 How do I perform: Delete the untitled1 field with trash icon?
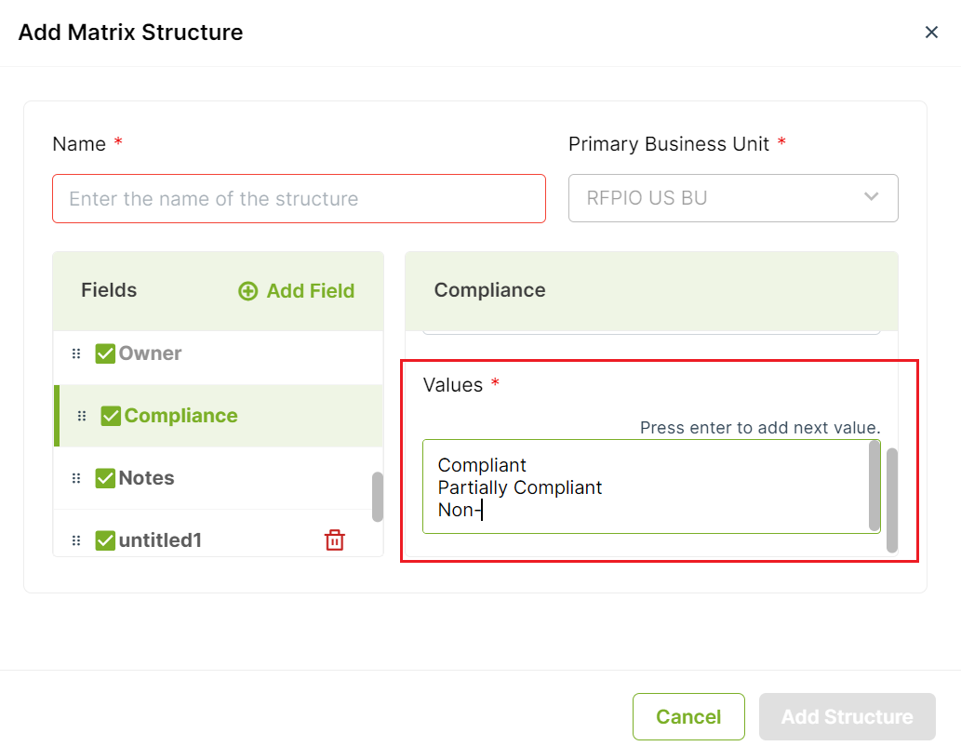click(335, 540)
